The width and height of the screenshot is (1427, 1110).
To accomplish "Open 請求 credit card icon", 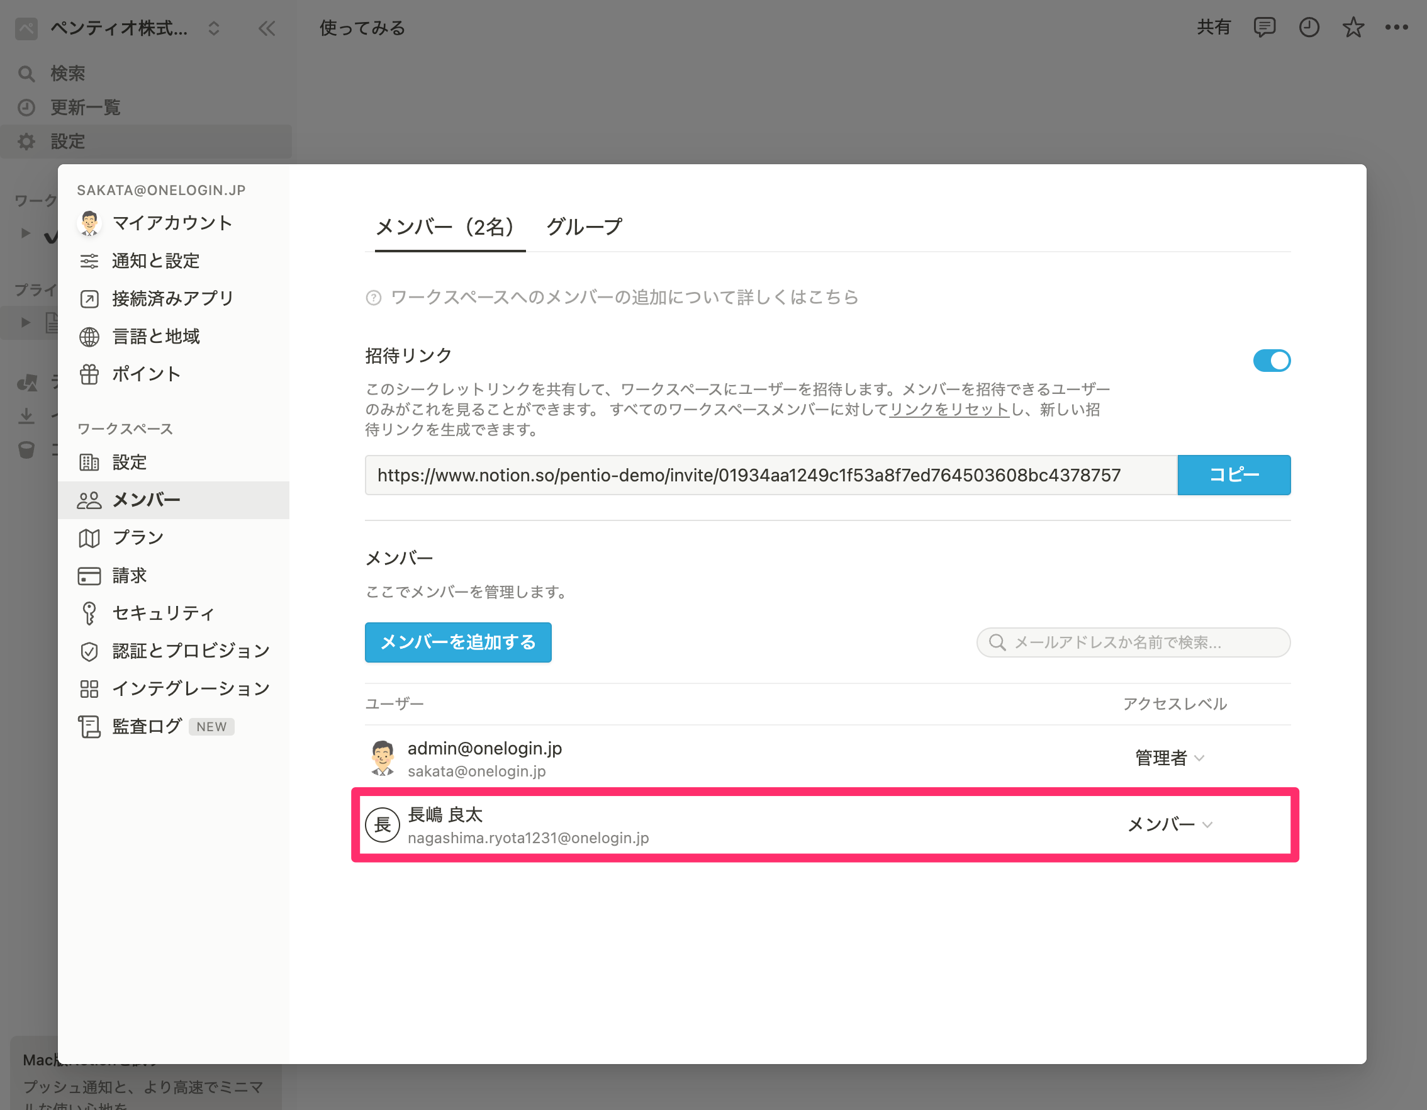I will tap(89, 576).
